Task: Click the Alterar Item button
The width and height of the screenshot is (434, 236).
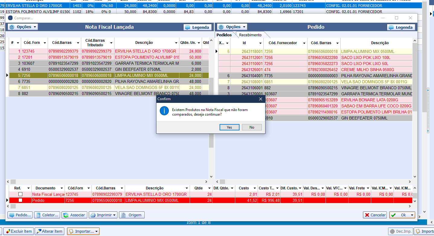Action: [49, 231]
